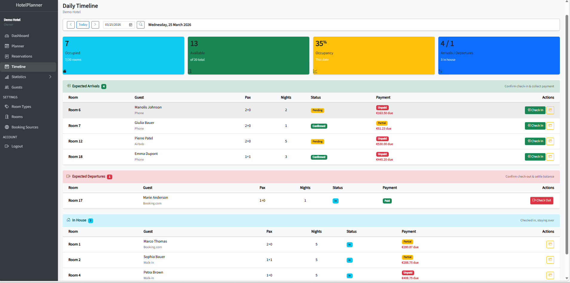Open the calendar date picker icon
The width and height of the screenshot is (570, 283).
coord(130,25)
